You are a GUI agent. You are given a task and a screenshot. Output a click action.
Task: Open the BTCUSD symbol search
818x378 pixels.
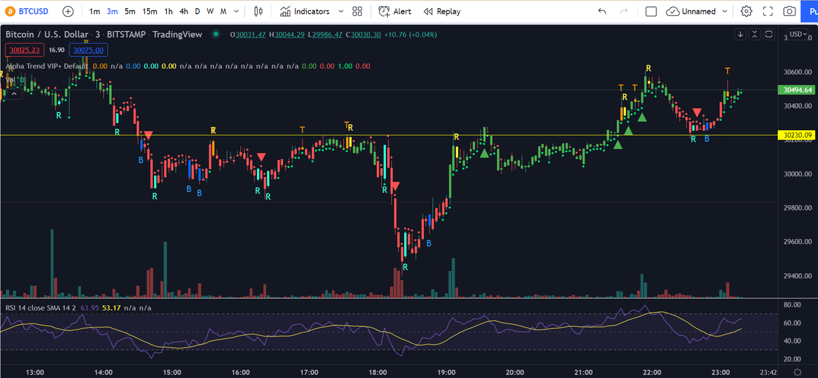coord(27,12)
